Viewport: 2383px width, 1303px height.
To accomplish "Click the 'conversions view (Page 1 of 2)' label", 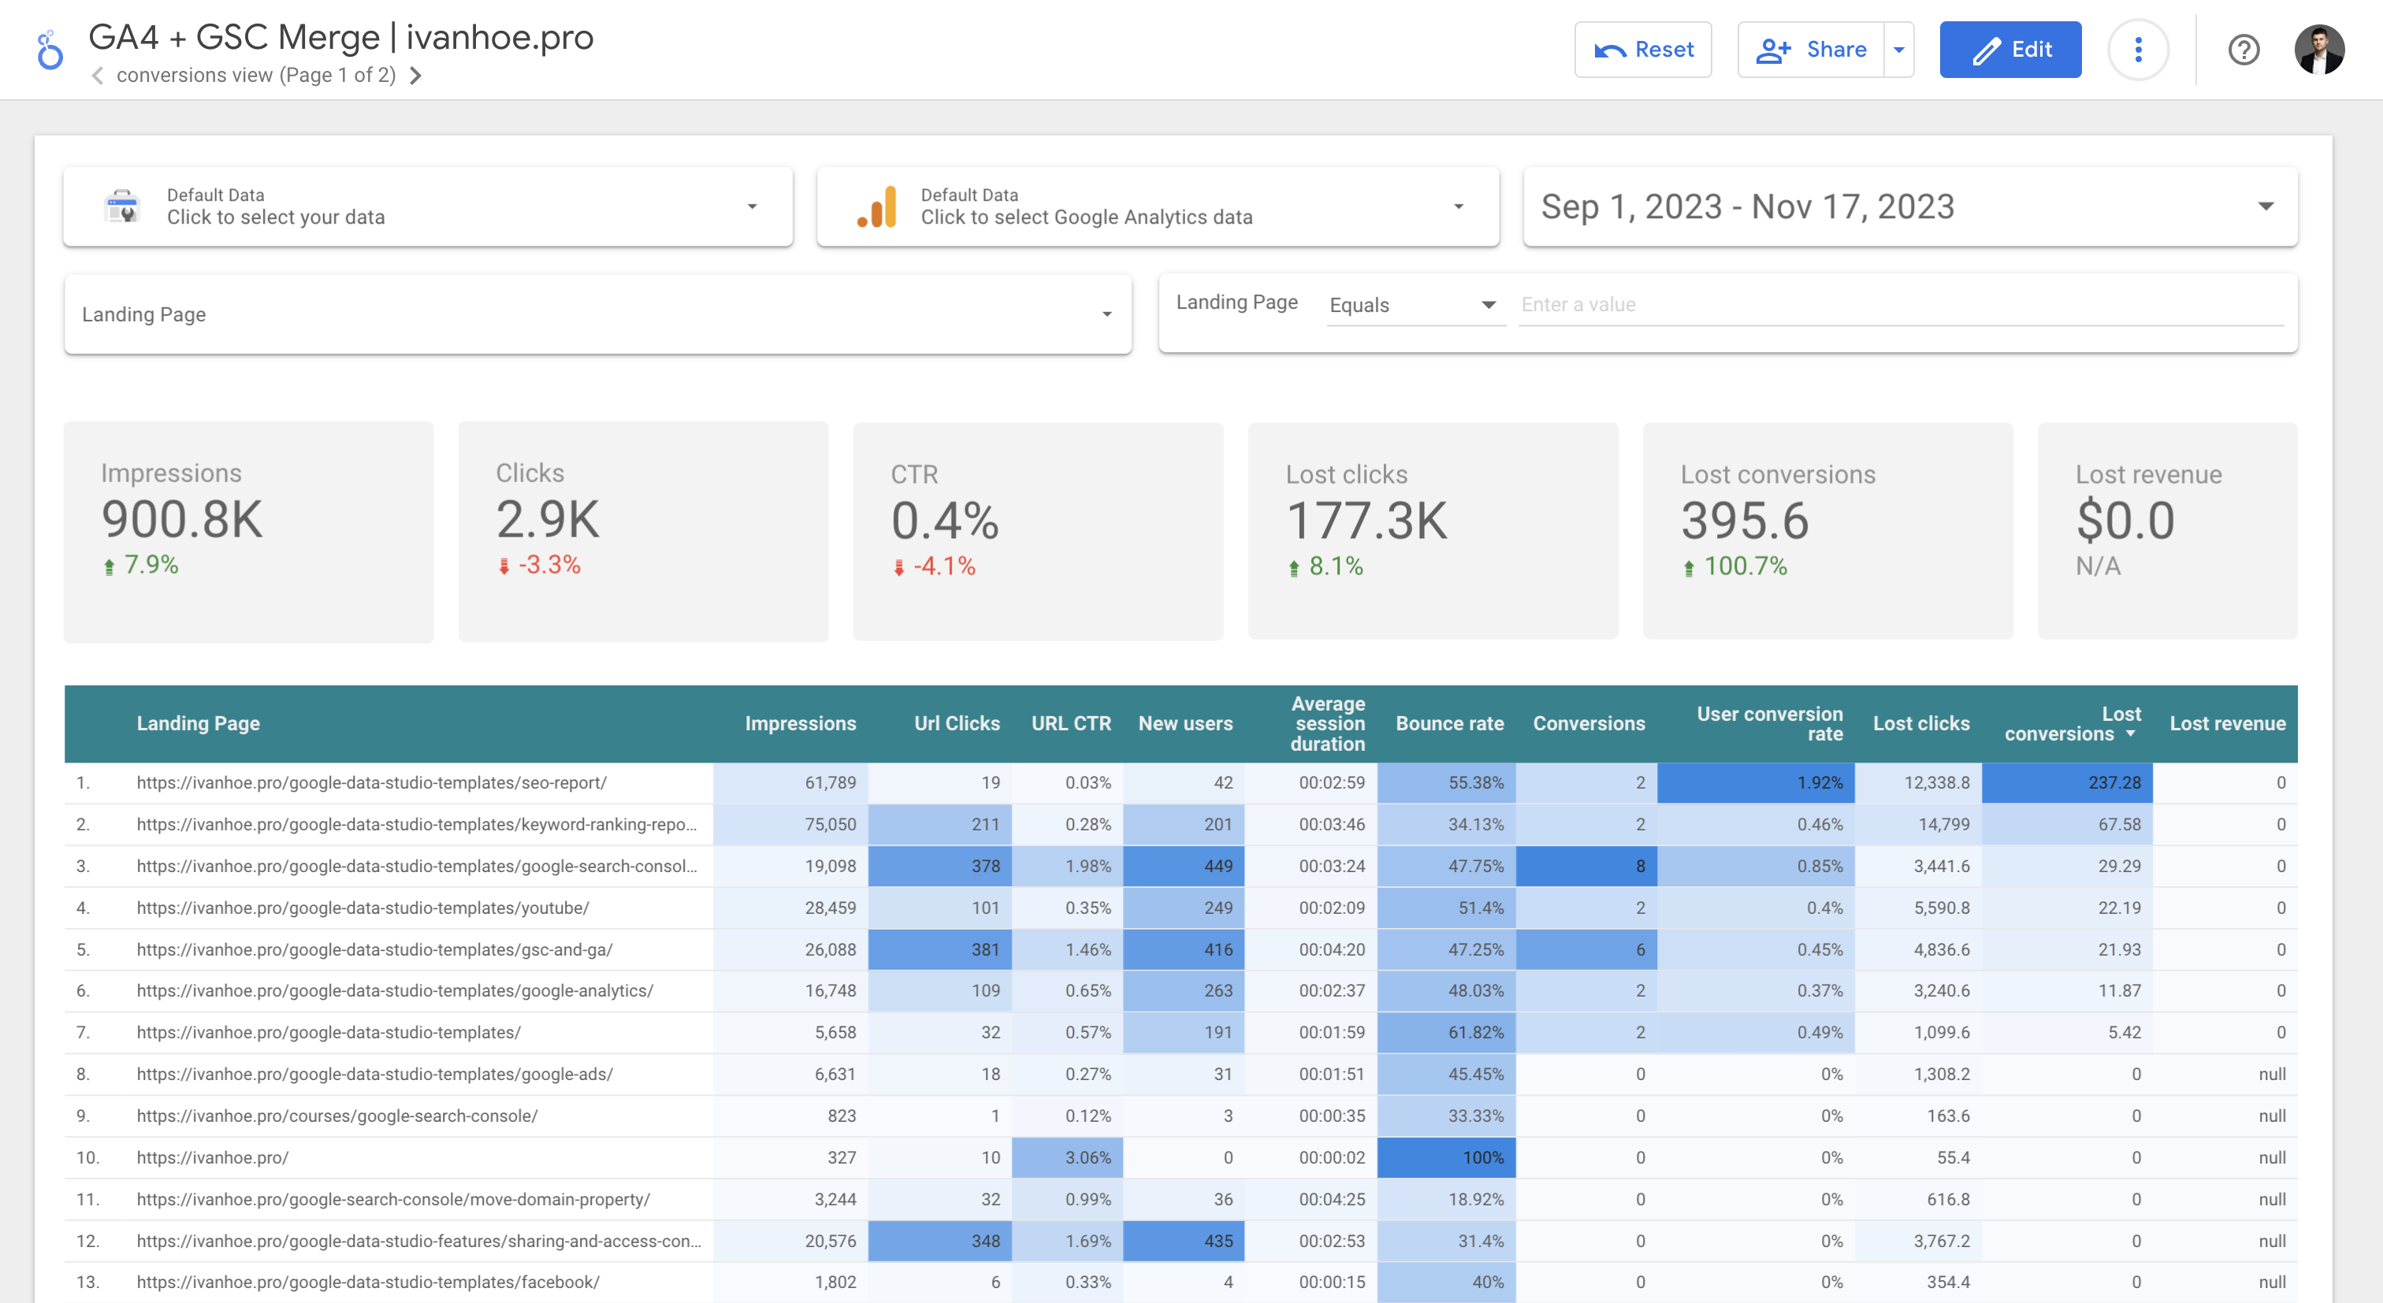I will (x=256, y=76).
